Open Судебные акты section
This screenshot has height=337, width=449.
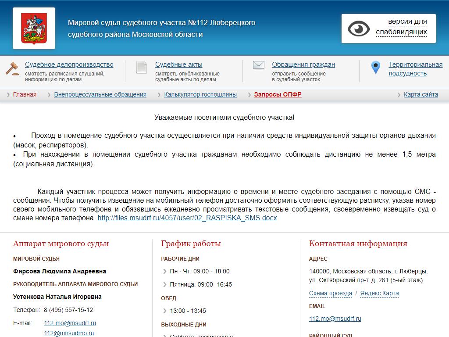[x=178, y=65]
